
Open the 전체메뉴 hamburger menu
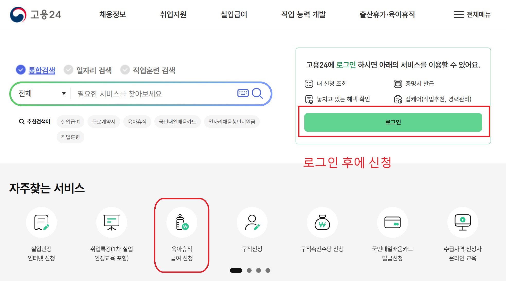pos(472,15)
